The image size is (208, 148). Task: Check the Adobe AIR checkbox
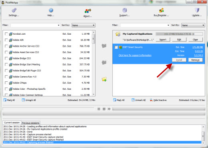[6, 40]
